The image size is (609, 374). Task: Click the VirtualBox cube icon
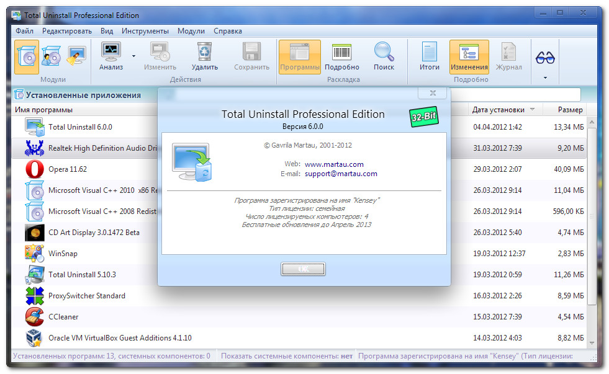coord(34,338)
